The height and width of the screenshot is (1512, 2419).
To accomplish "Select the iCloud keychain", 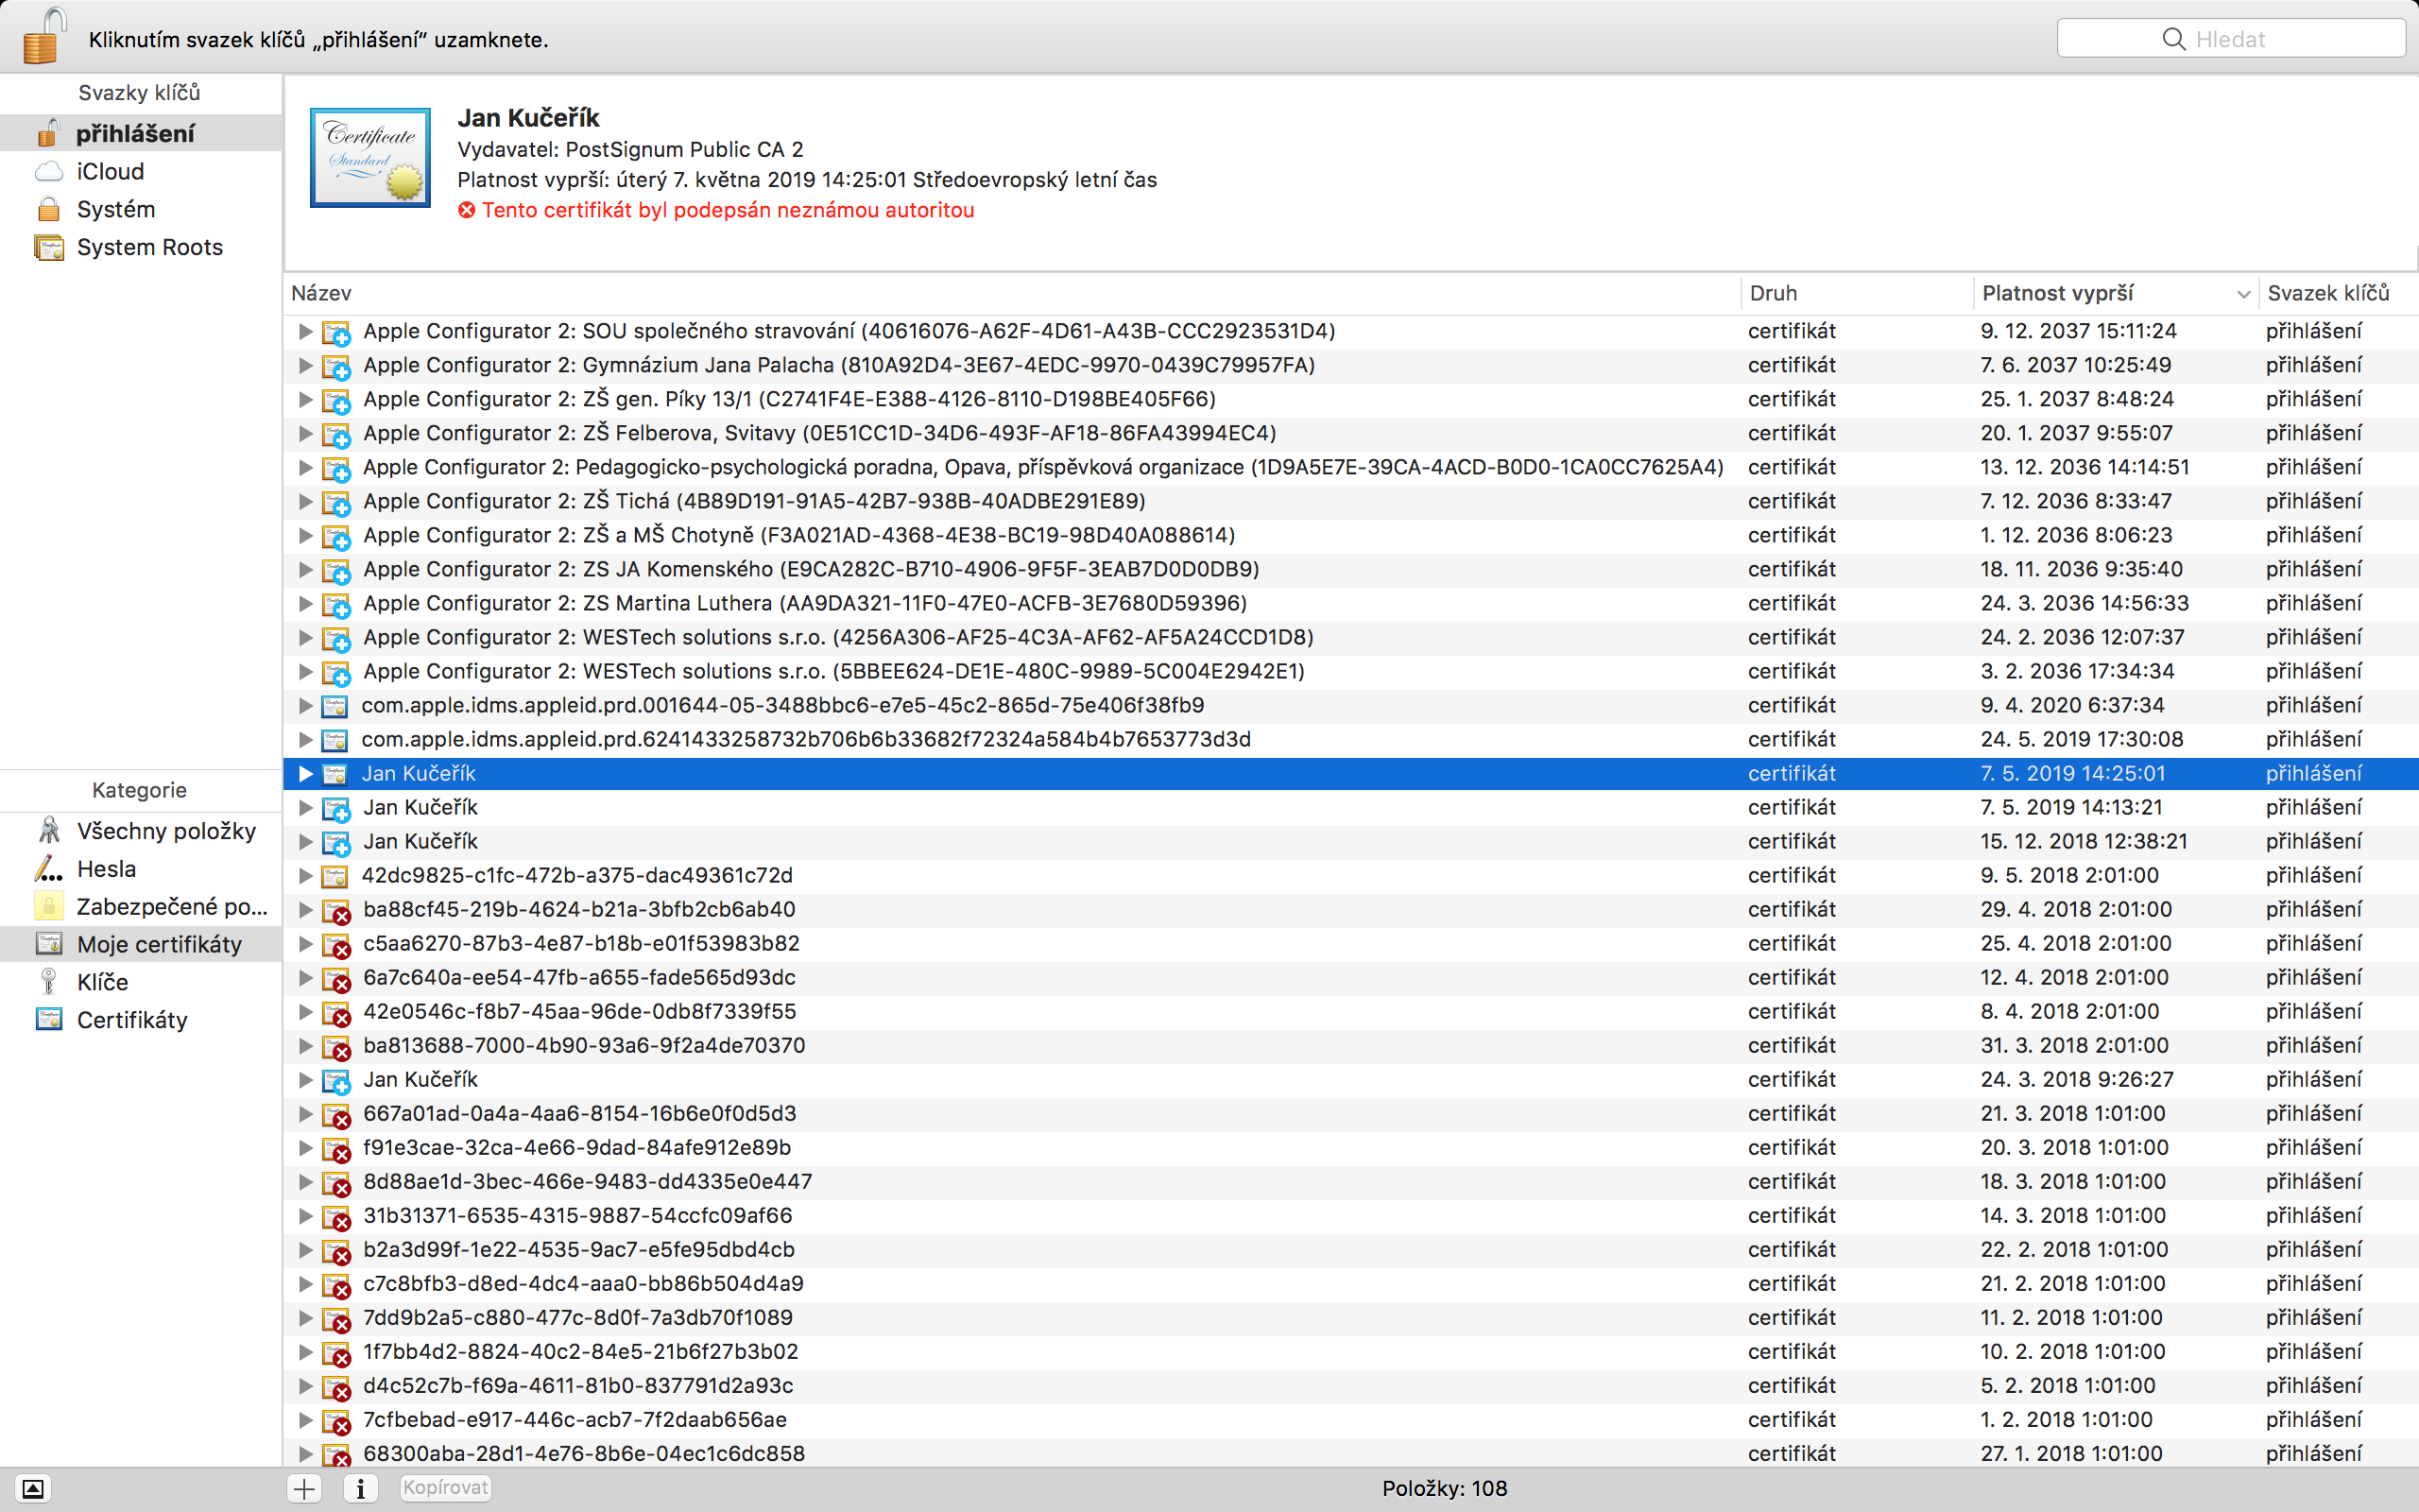I will point(110,171).
